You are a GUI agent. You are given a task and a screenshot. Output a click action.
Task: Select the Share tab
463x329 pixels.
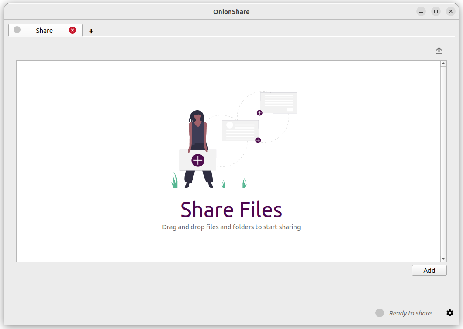tap(45, 30)
